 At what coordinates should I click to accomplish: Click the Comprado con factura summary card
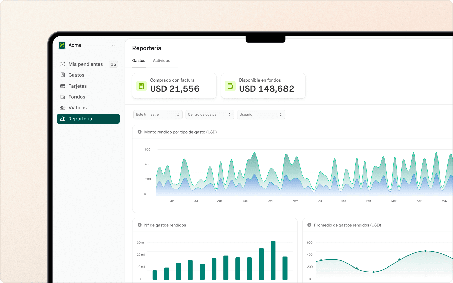pyautogui.click(x=174, y=86)
